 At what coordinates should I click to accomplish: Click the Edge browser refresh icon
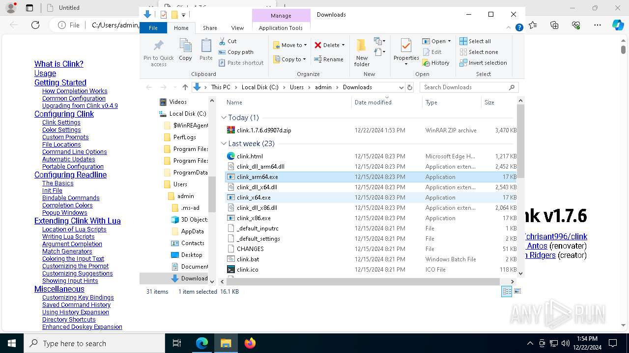[x=35, y=25]
